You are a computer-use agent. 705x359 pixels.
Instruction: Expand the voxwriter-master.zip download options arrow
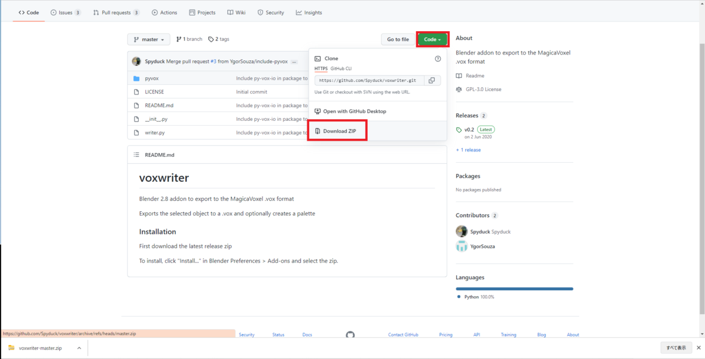pos(79,348)
